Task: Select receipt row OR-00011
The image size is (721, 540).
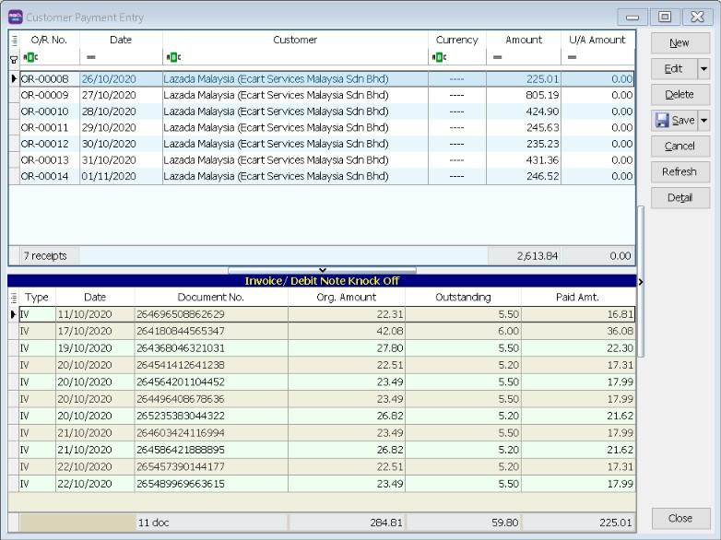Action: 44,127
